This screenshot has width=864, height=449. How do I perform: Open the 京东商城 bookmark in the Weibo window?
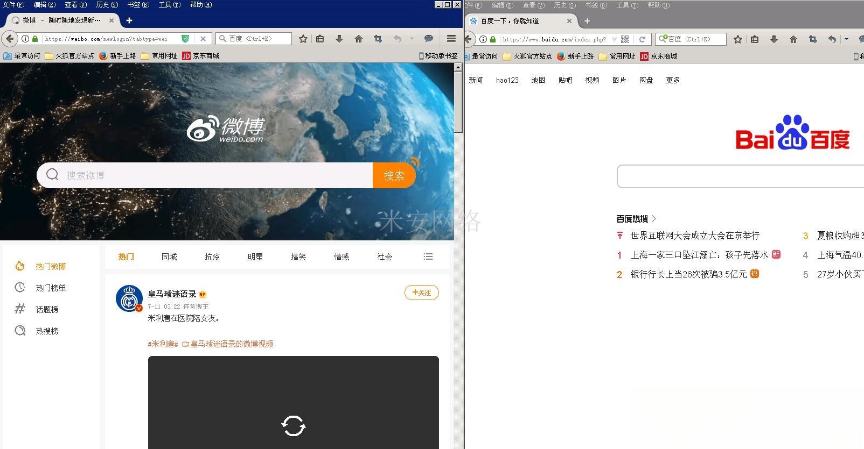point(201,55)
